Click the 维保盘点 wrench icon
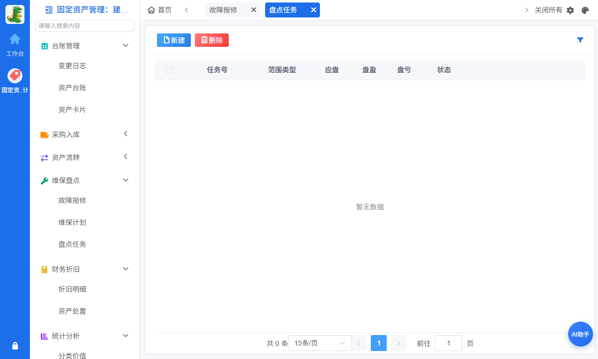 [44, 180]
